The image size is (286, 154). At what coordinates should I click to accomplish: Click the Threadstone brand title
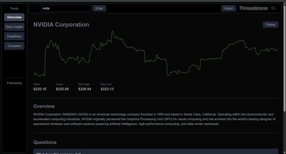click(x=253, y=8)
